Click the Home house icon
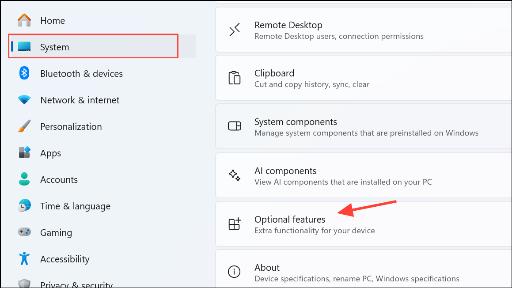The height and width of the screenshot is (288, 512). [x=24, y=20]
